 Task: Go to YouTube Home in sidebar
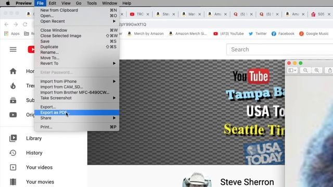pos(22,71)
